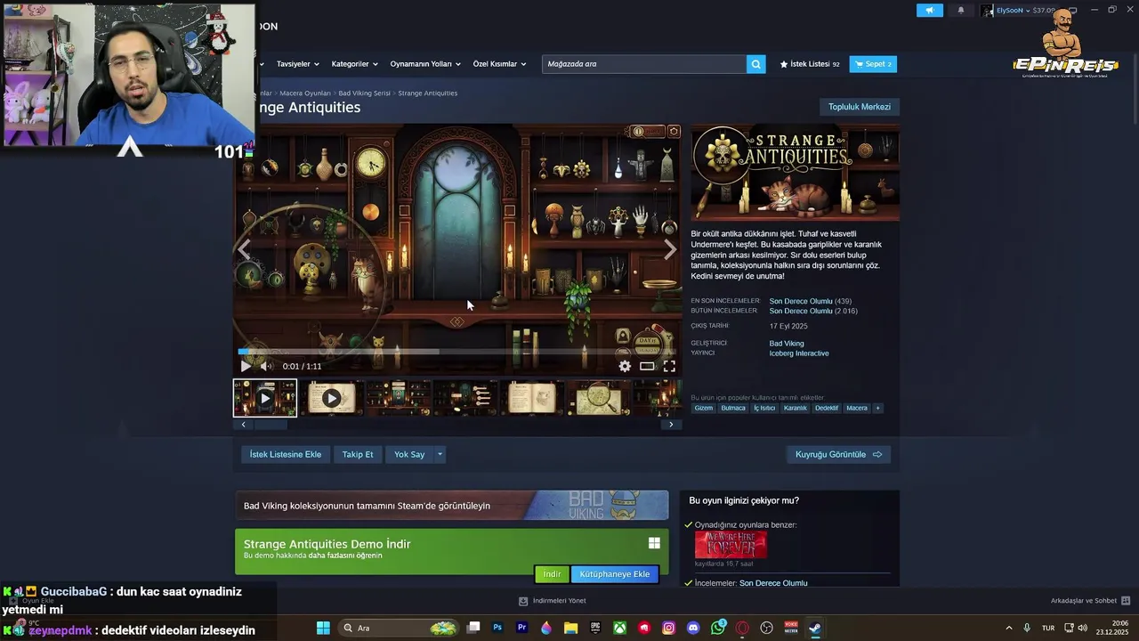The width and height of the screenshot is (1139, 641).
Task: Click Strange Antiquities breadcrumb link
Action: point(427,93)
